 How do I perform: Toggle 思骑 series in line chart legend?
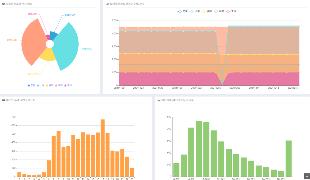pos(183,11)
